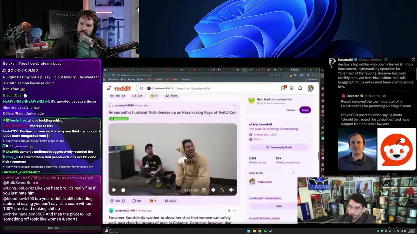Image resolution: width=417 pixels, height=234 pixels.
Task: Toggle closed captions on the video
Action: 204,190
